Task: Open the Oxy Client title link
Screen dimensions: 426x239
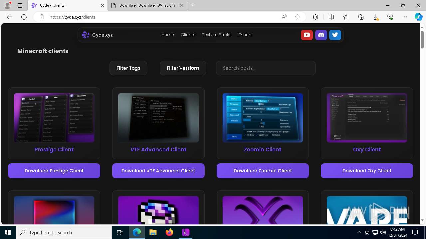Action: pos(367,150)
